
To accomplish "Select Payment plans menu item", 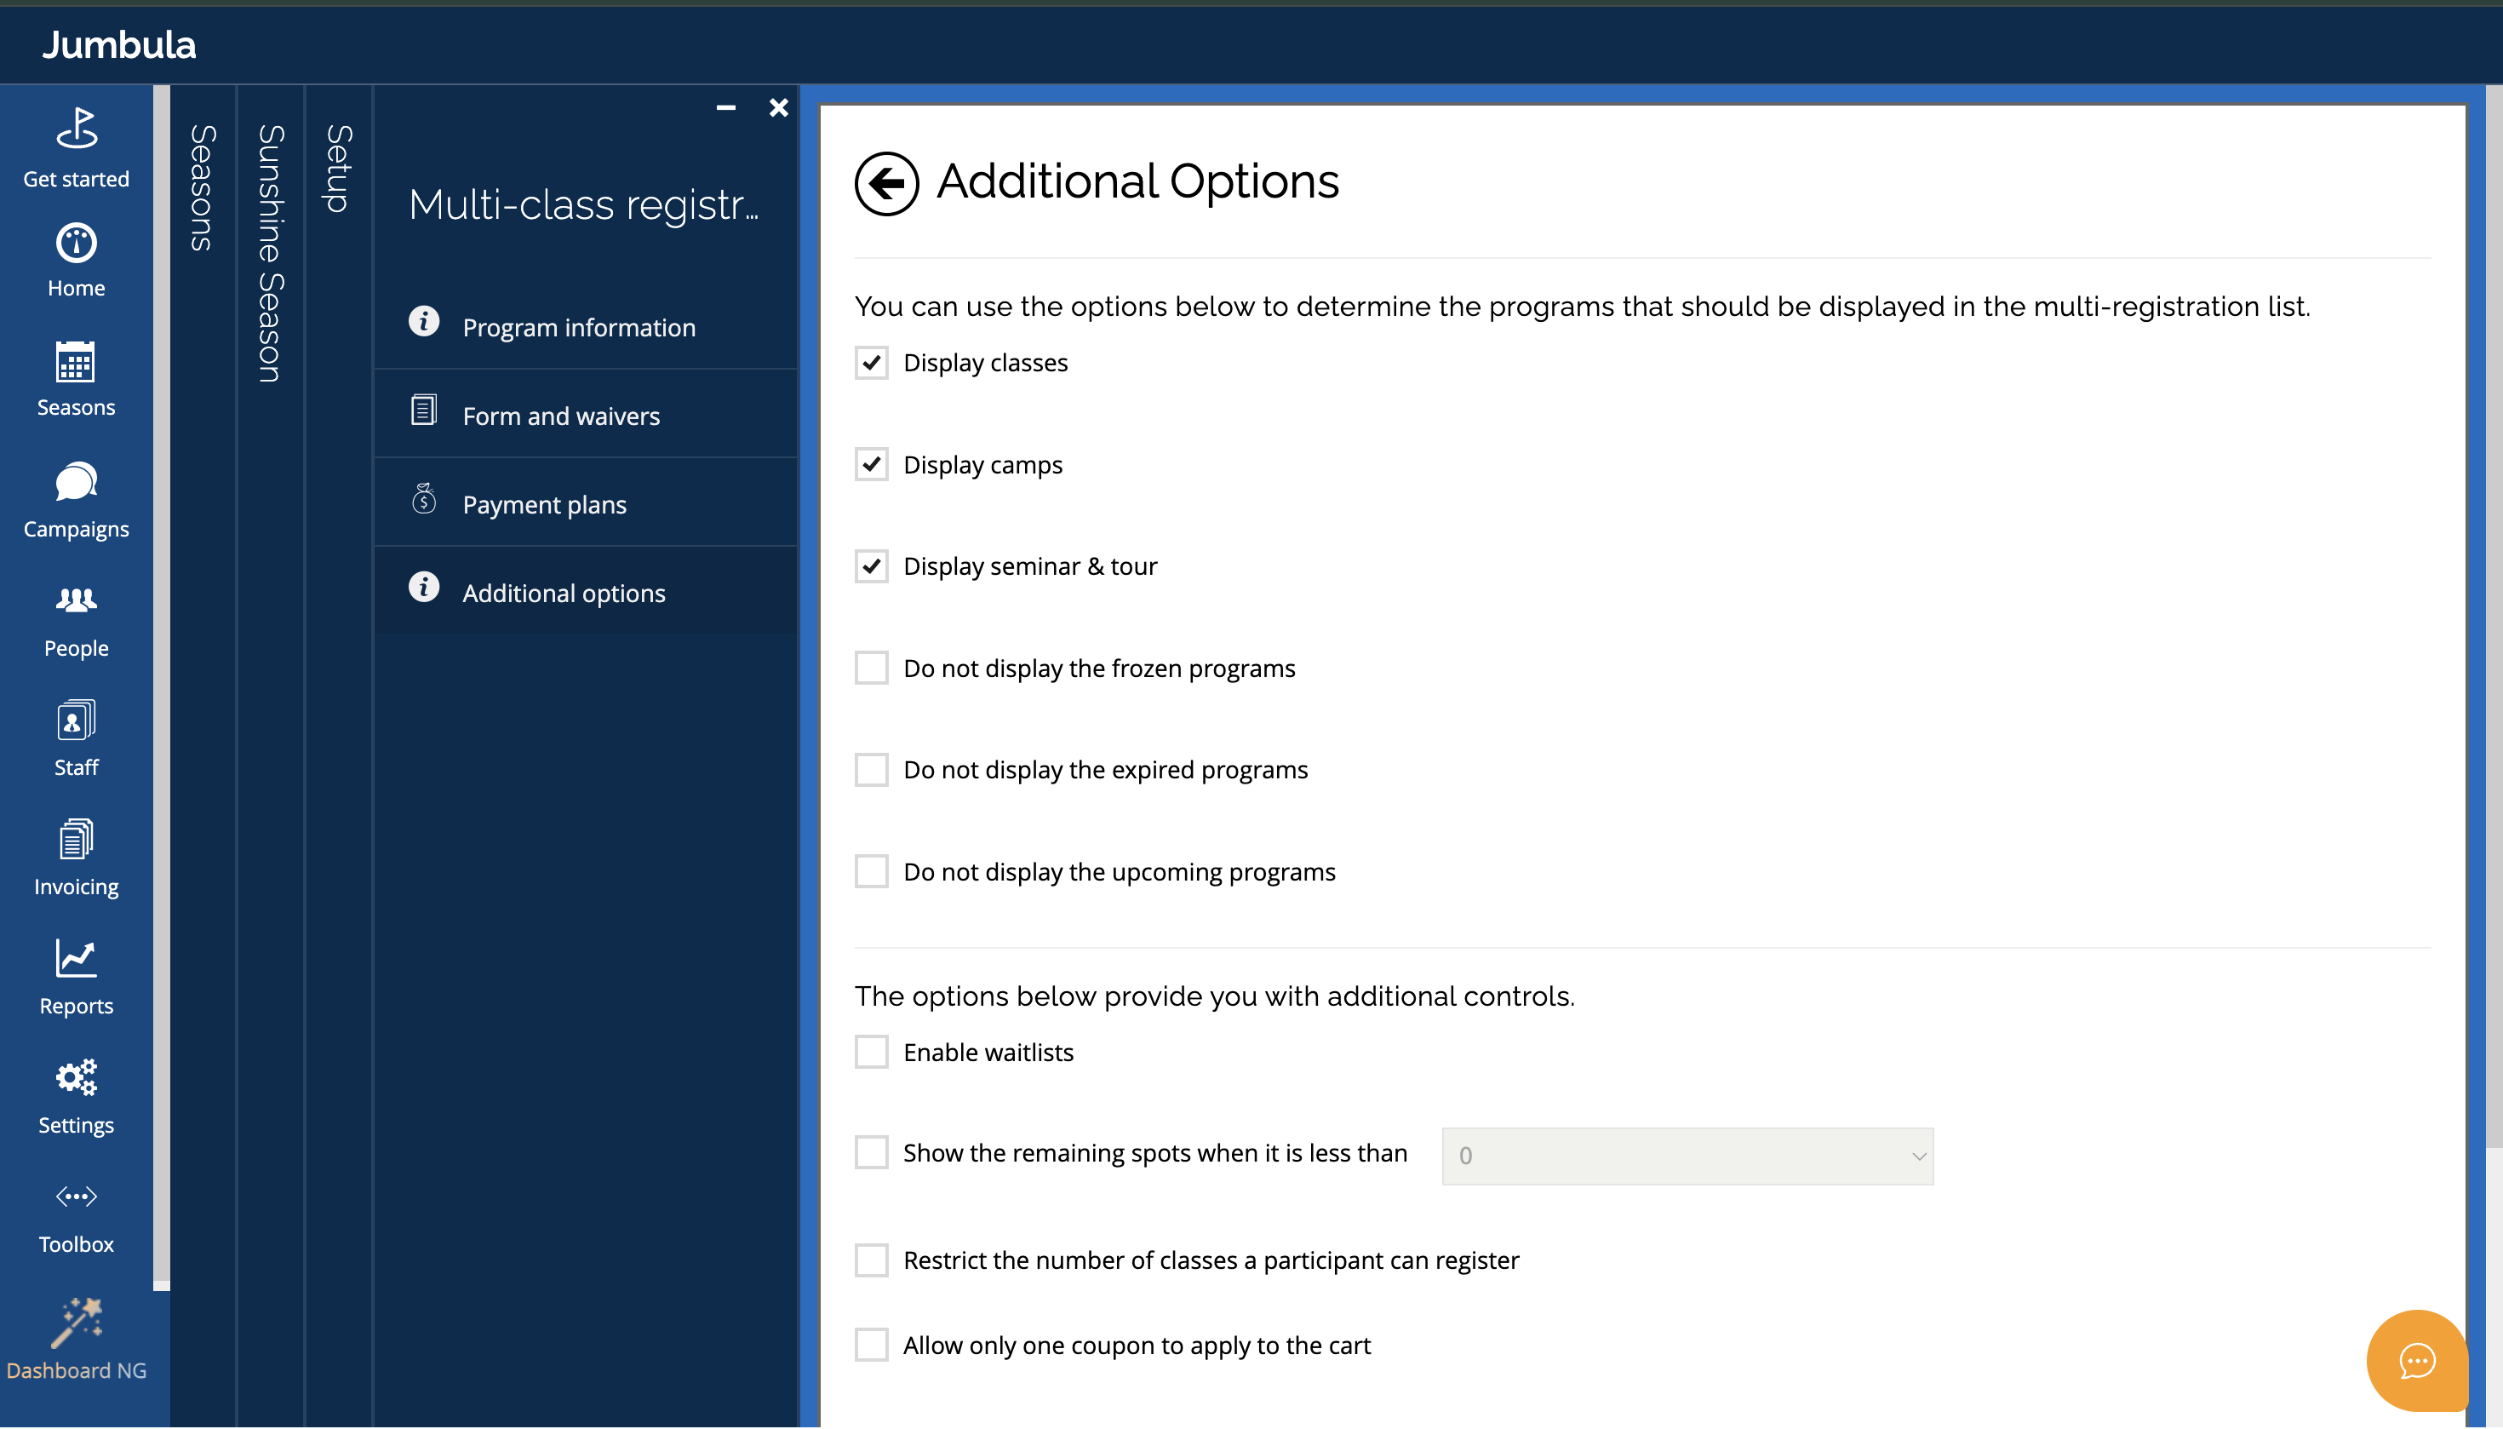I will tap(543, 504).
